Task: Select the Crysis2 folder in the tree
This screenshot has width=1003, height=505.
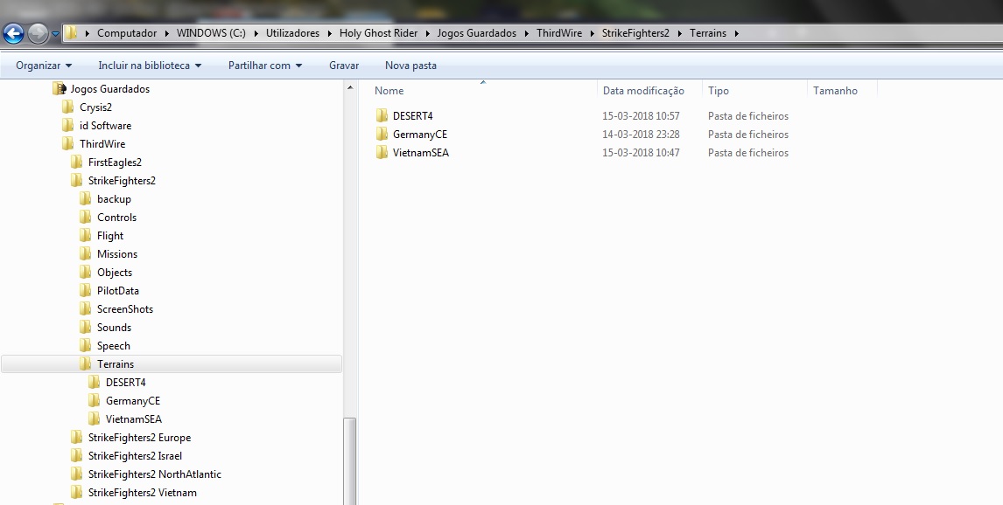Action: click(95, 107)
